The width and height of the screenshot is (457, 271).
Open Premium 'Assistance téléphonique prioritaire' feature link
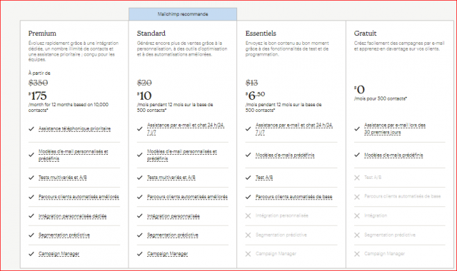pos(74,128)
